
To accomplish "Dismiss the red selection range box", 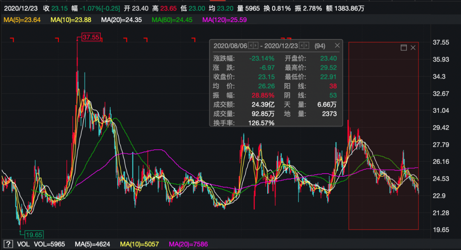I will click(413, 48).
